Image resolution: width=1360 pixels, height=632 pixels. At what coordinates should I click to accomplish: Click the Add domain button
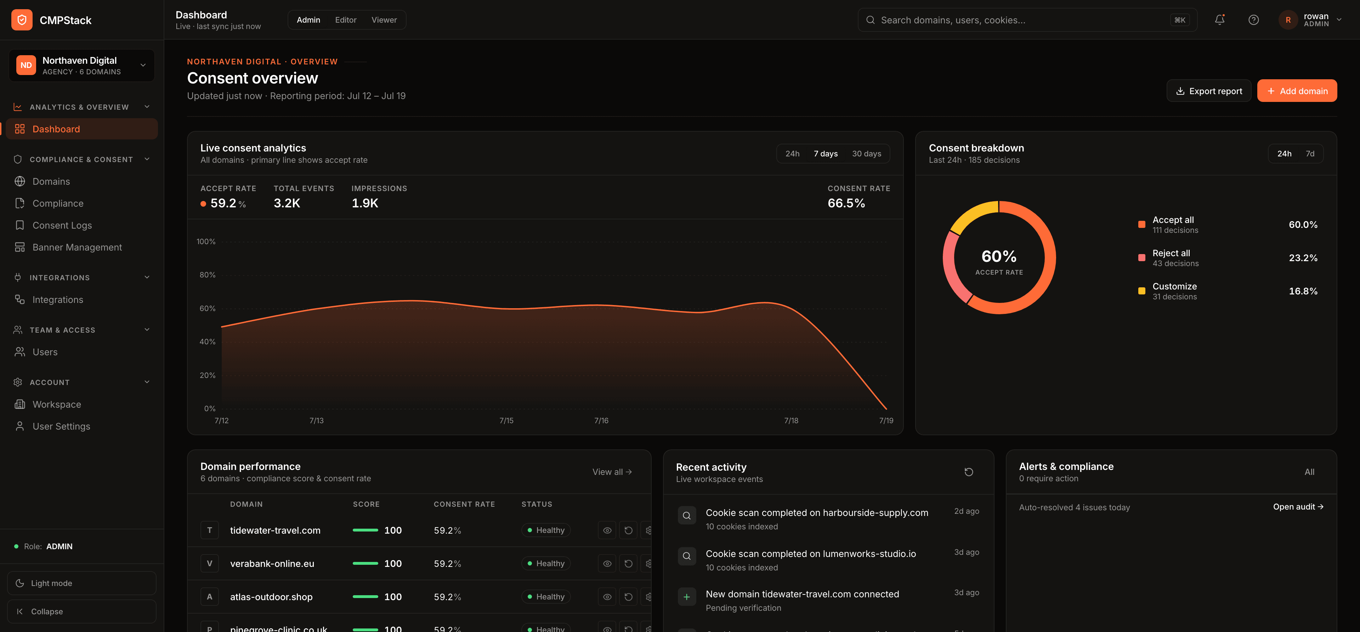tap(1297, 91)
